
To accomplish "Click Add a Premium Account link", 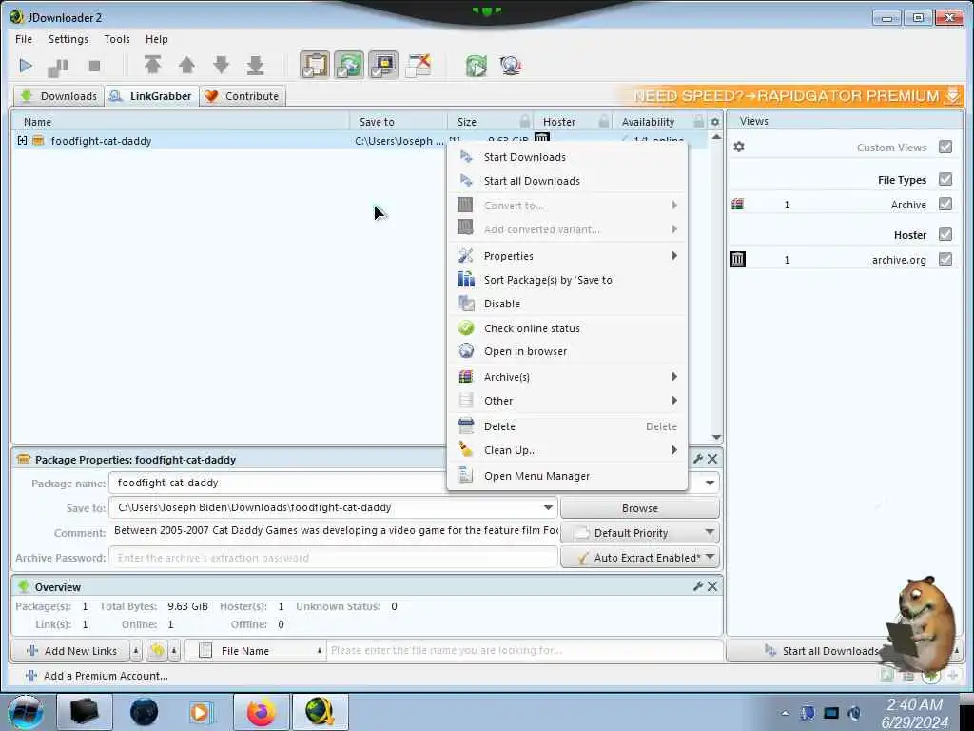I will point(97,676).
